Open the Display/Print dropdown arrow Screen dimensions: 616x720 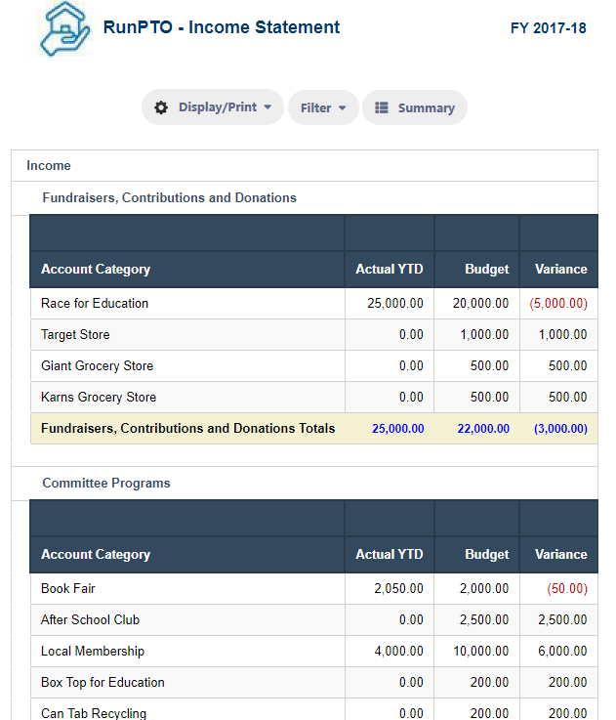(x=267, y=107)
